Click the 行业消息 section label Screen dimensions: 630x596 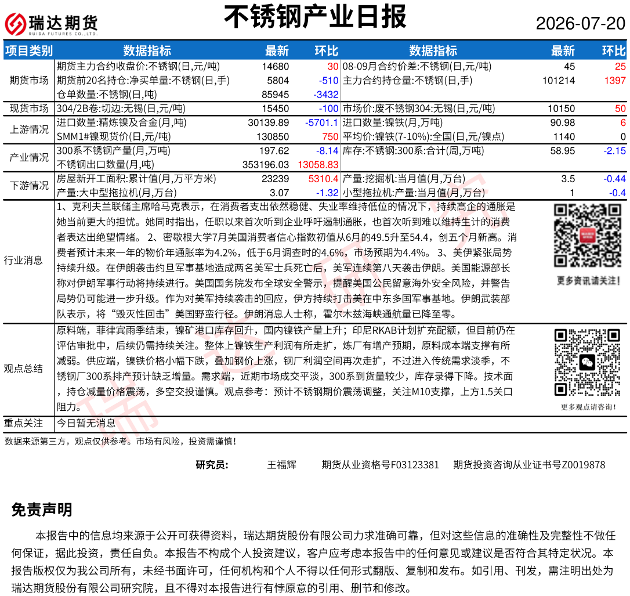23,261
